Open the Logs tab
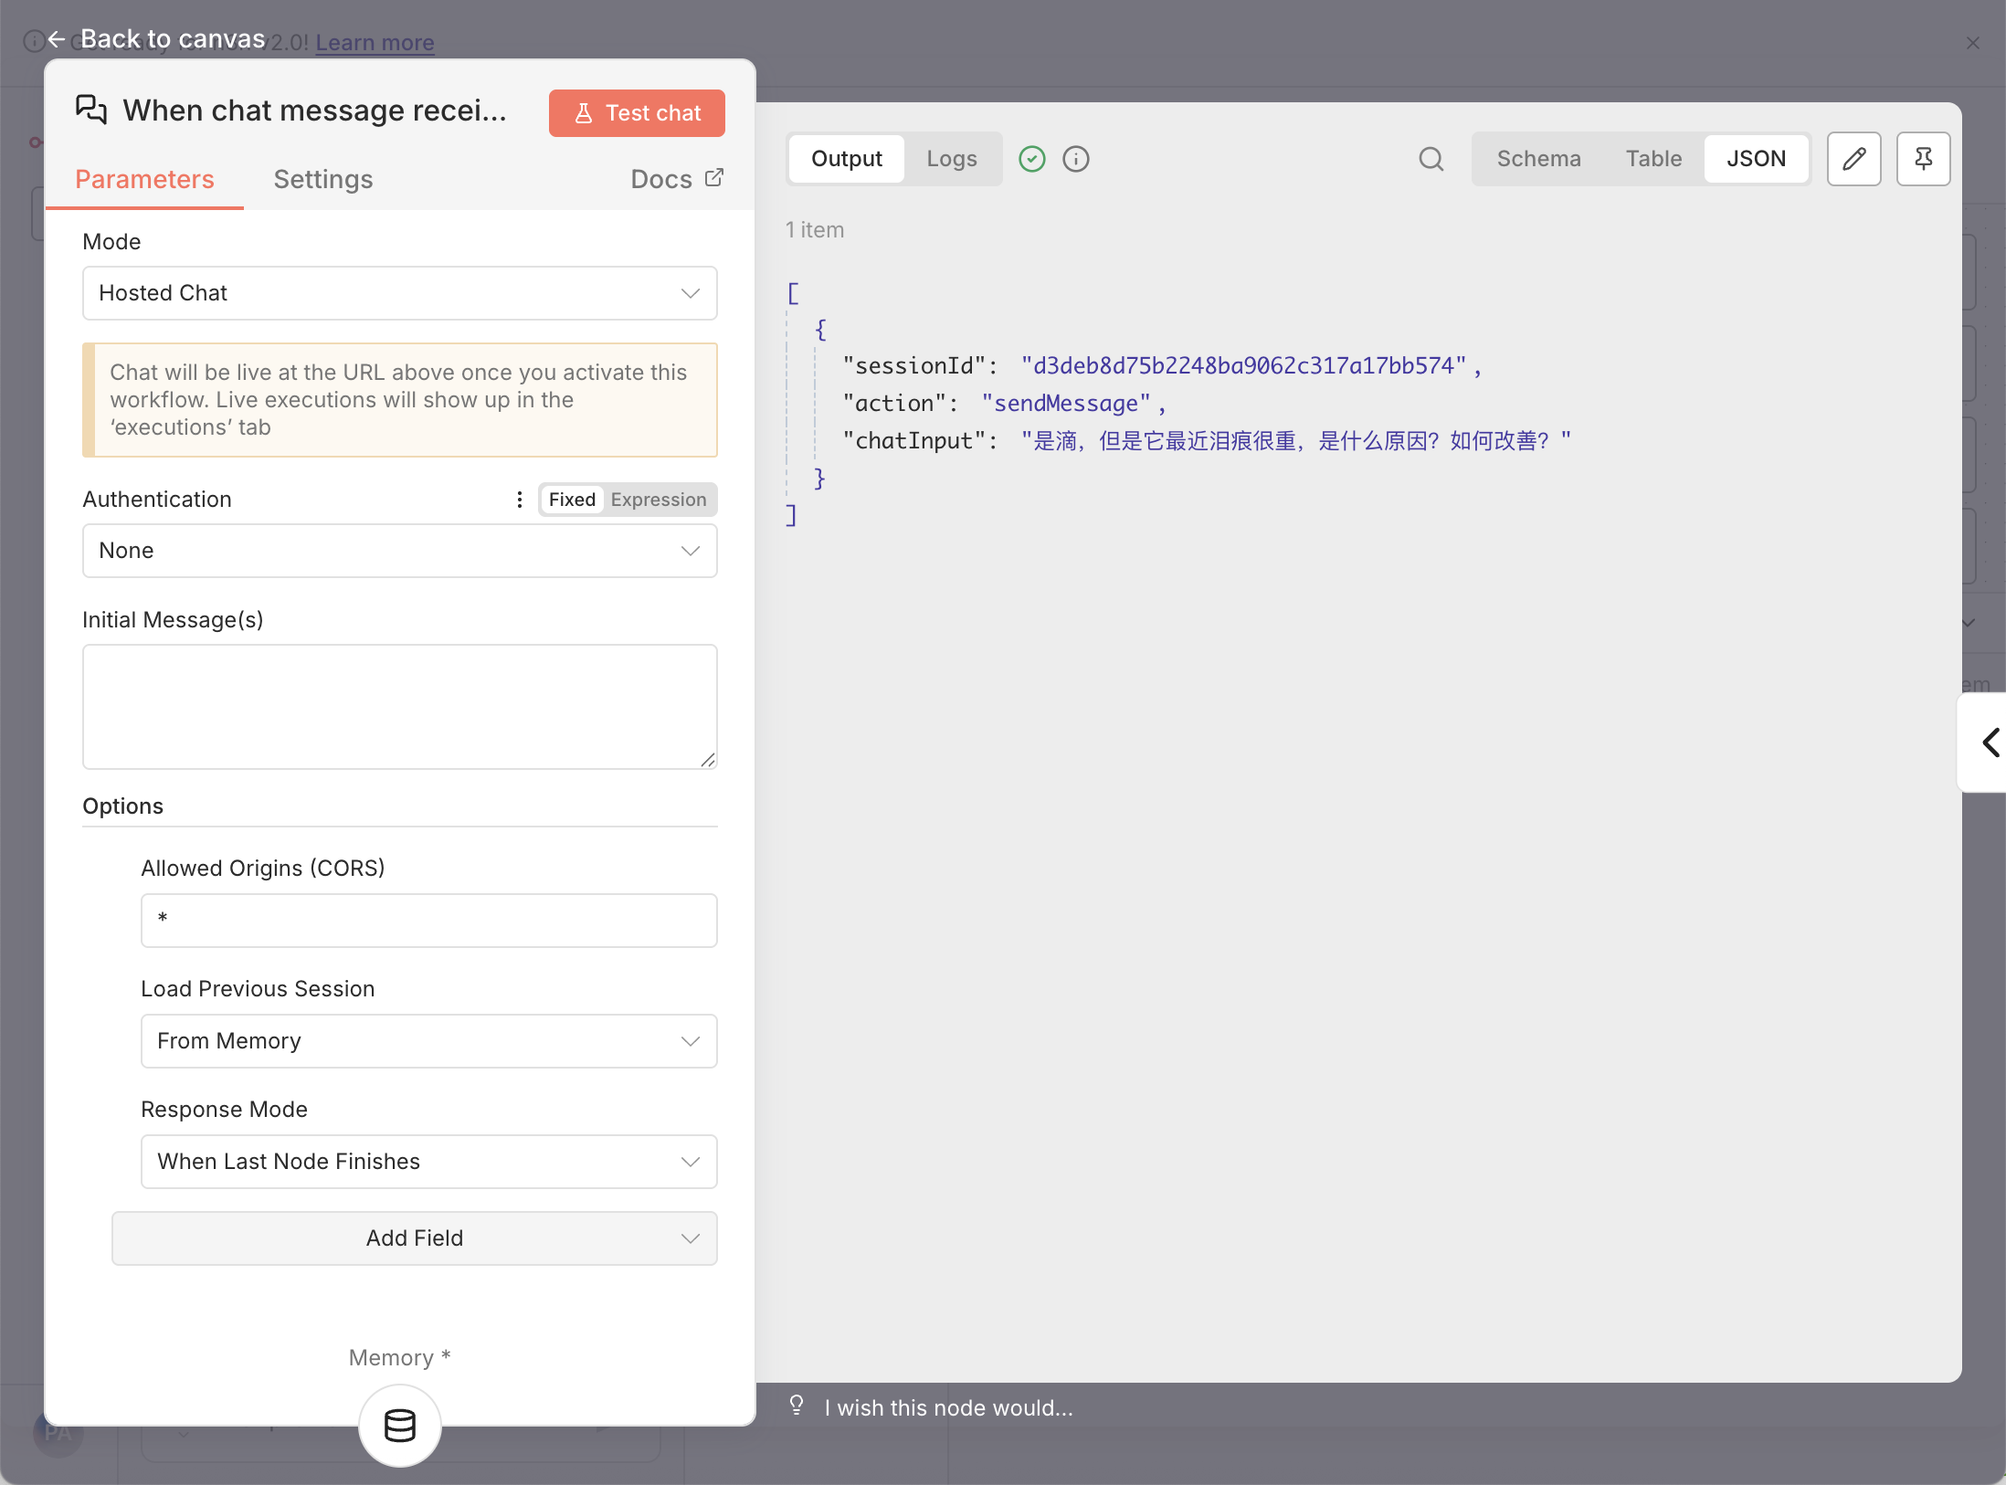Image resolution: width=2006 pixels, height=1485 pixels. pos(951,159)
